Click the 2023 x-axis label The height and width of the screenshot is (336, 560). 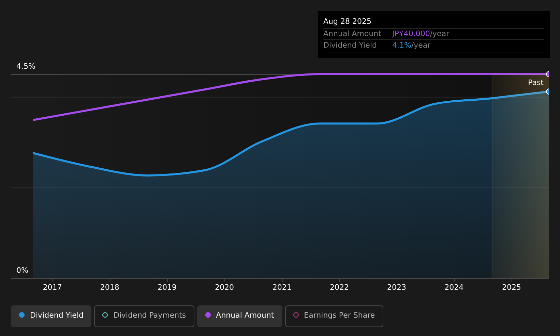click(x=397, y=287)
